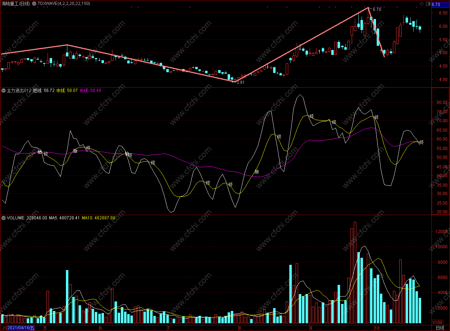Click the 海陆重工(日线) stock title
Image resolution: width=450 pixels, height=331 pixels.
point(16,4)
